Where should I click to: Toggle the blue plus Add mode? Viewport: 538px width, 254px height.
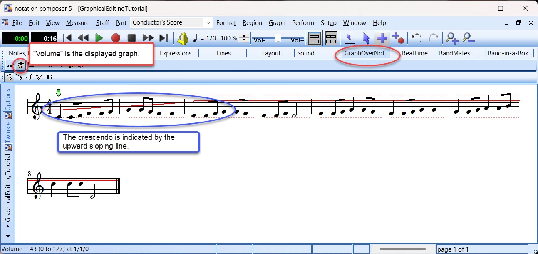coord(382,38)
